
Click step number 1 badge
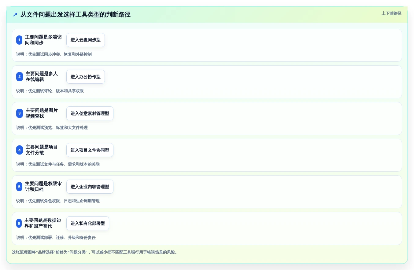19,40
